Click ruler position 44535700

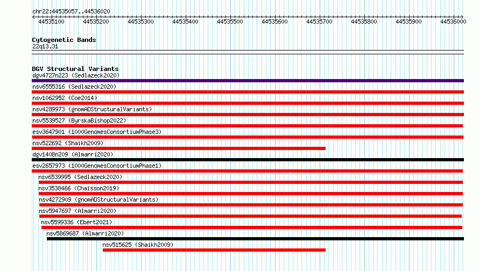pyautogui.click(x=319, y=22)
